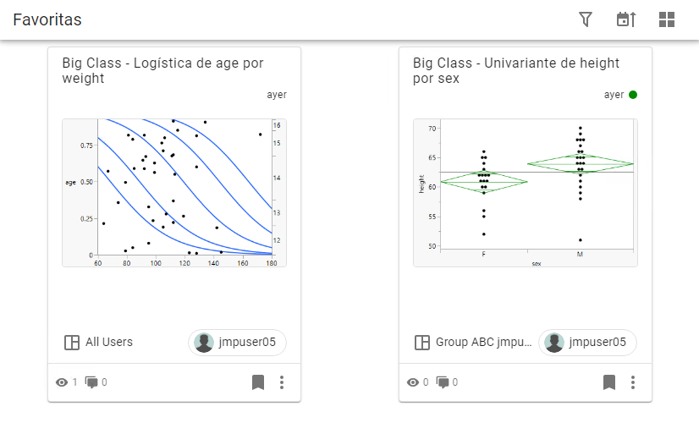Click views eye icon on Logística card
This screenshot has height=423, width=699.
tap(62, 382)
